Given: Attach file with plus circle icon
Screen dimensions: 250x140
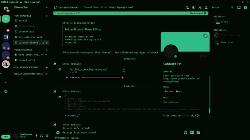Looking at the screenshot, I should point(58,132).
